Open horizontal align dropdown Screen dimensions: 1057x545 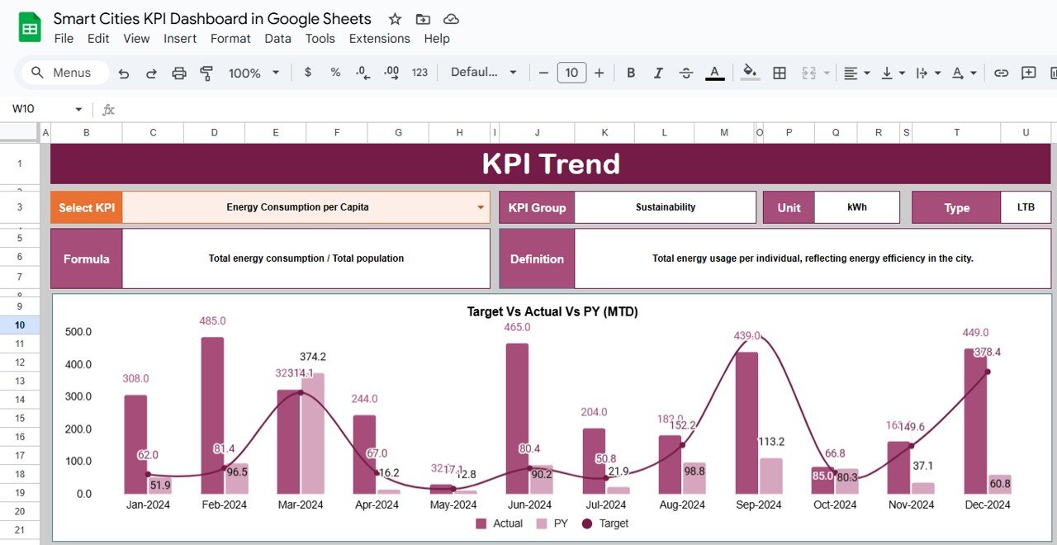point(856,73)
